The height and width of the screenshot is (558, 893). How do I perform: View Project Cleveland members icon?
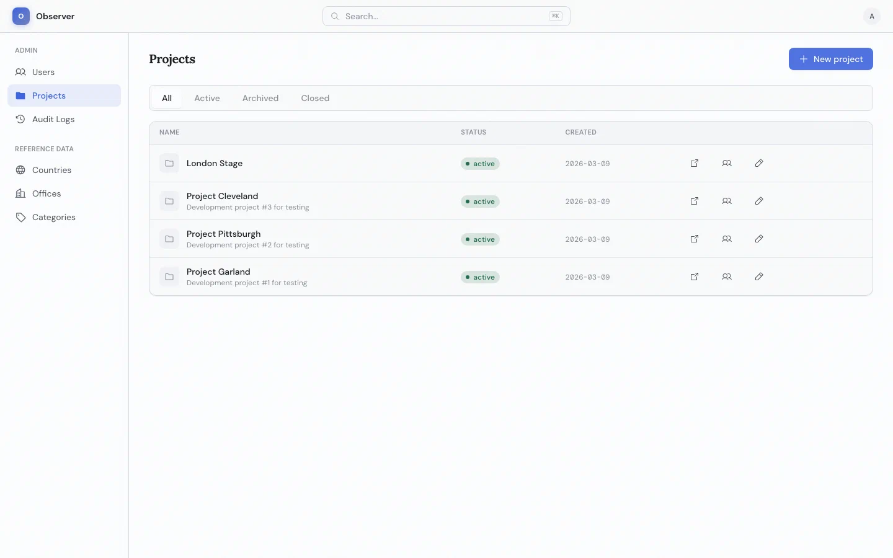[727, 201]
